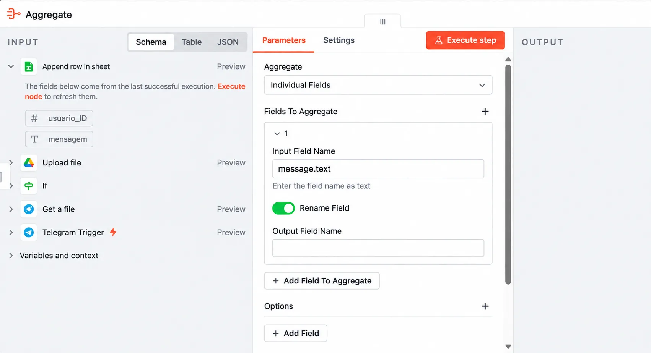Click the plus icon beside Fields To Aggregate

pos(485,111)
